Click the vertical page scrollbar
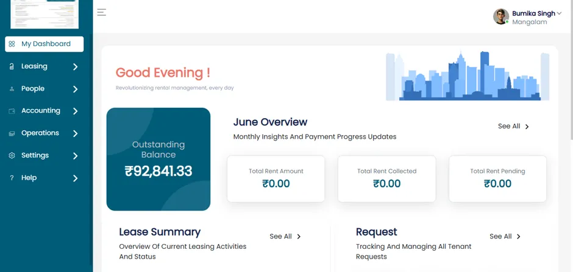This screenshot has height=272, width=573. 571,69
